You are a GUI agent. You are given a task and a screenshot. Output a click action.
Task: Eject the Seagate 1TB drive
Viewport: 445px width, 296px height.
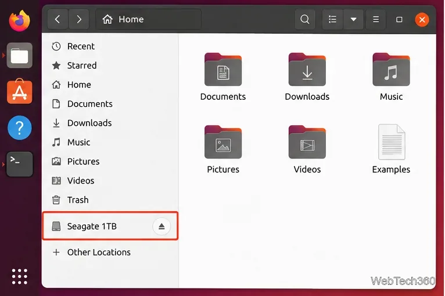[162, 226]
